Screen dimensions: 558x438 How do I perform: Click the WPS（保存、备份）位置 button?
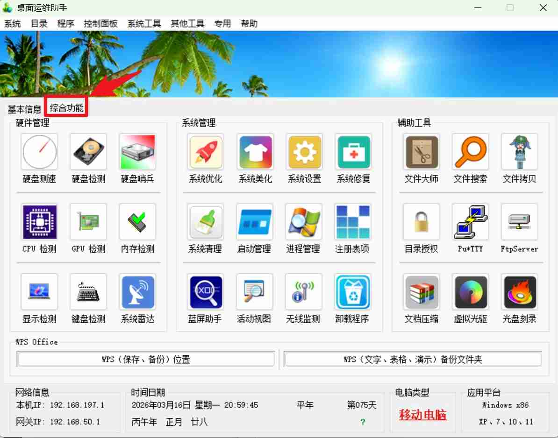click(146, 359)
